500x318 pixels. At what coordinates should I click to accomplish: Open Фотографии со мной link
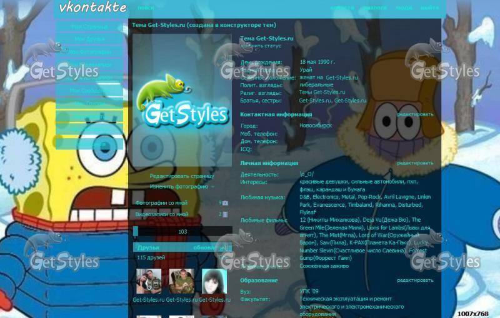click(x=161, y=203)
